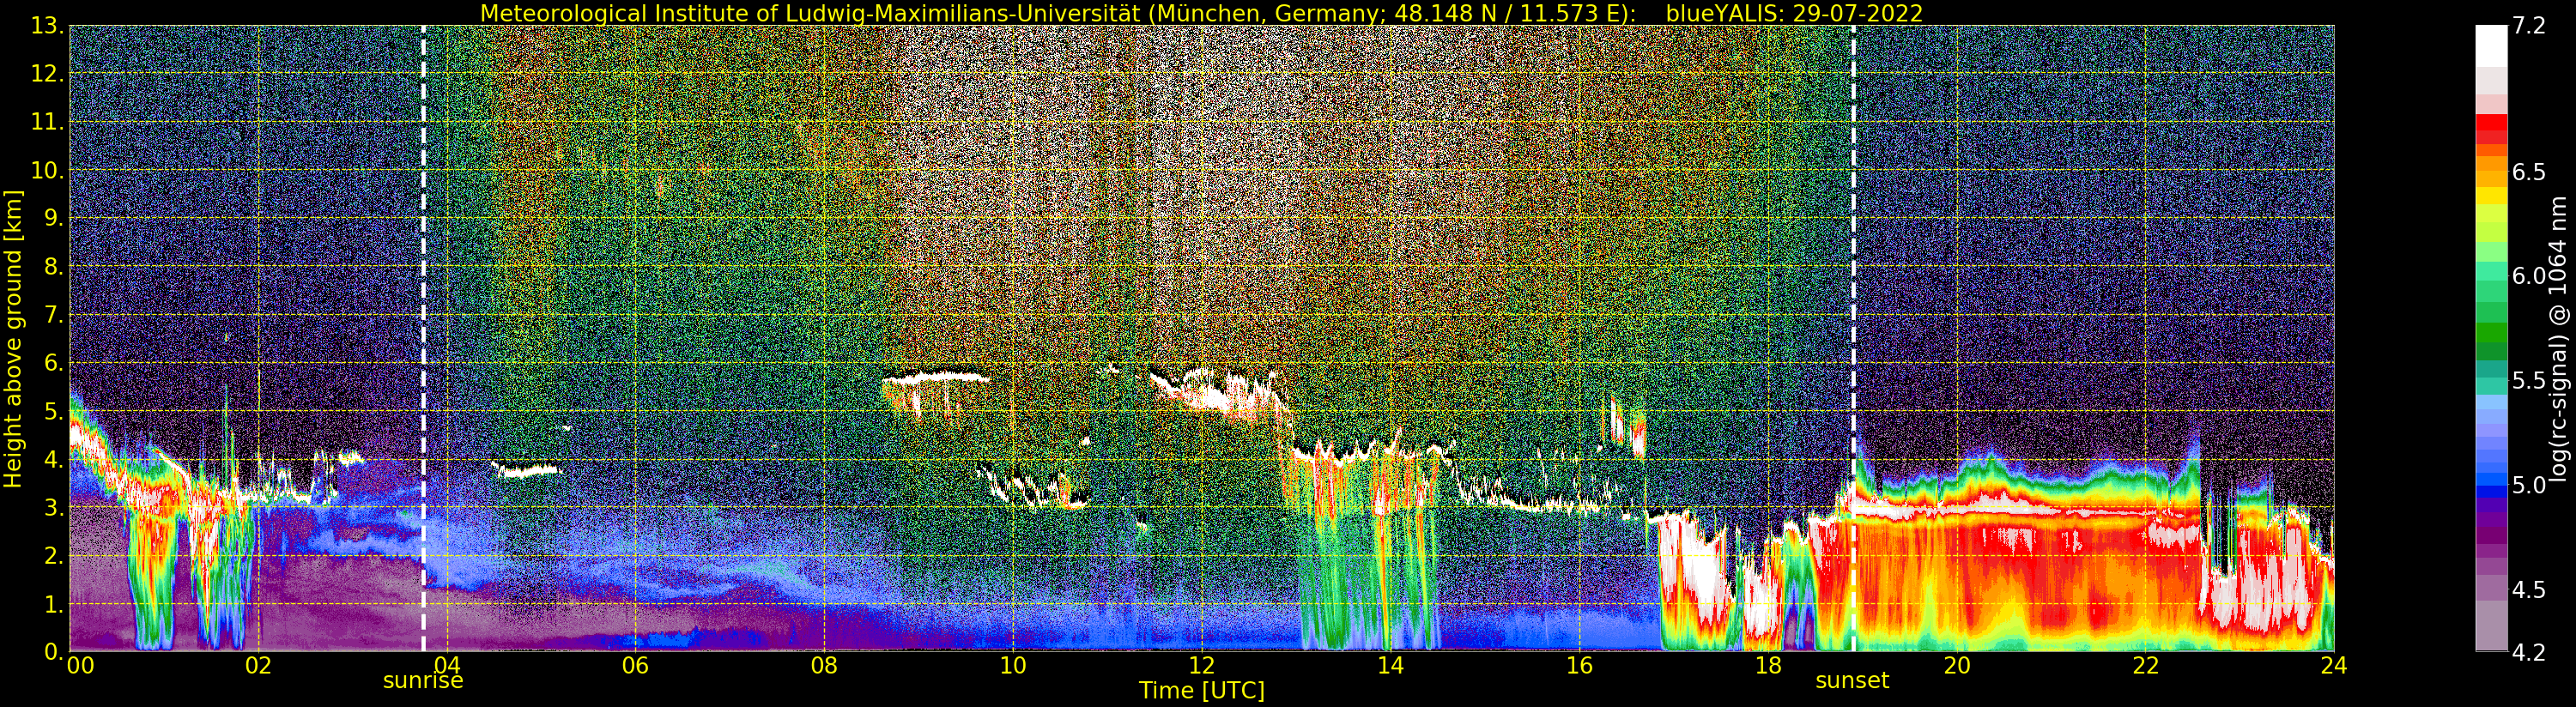
Task: Click the height tick label '13.'
Action: tap(48, 25)
